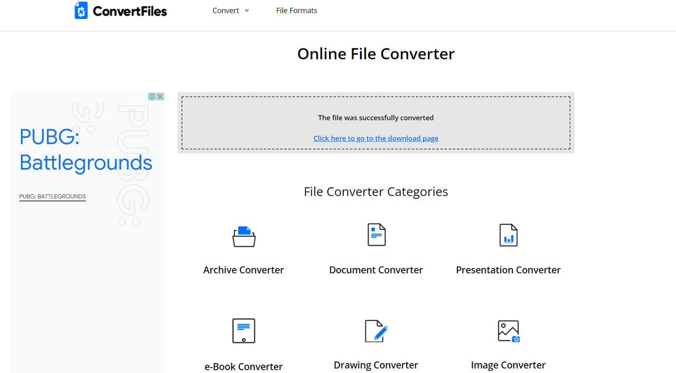
Task: Click the file was successfully converted message
Action: click(x=376, y=118)
